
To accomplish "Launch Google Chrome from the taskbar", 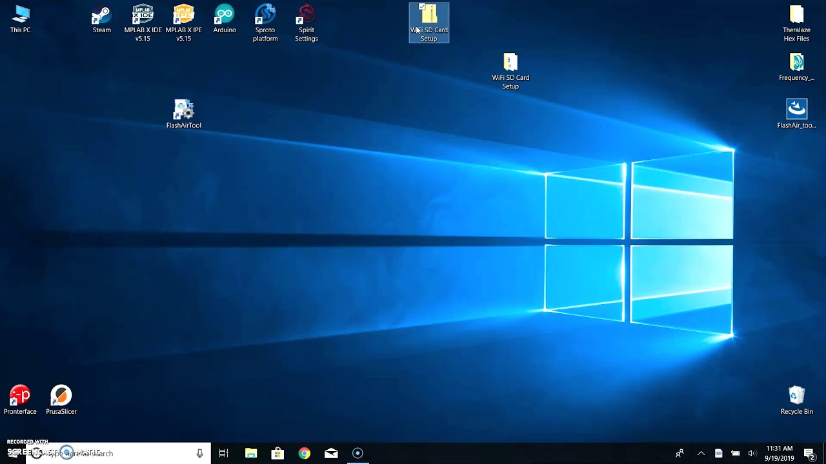I will click(304, 453).
